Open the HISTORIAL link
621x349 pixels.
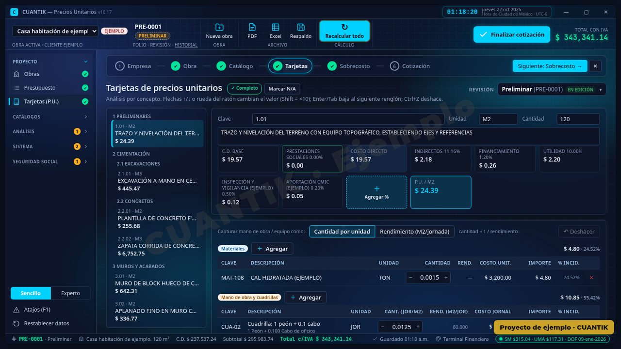tap(186, 45)
